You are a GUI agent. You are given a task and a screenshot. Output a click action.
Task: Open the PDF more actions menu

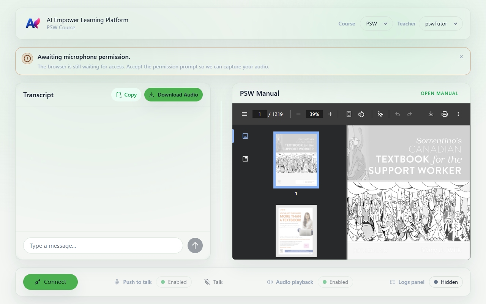click(458, 114)
